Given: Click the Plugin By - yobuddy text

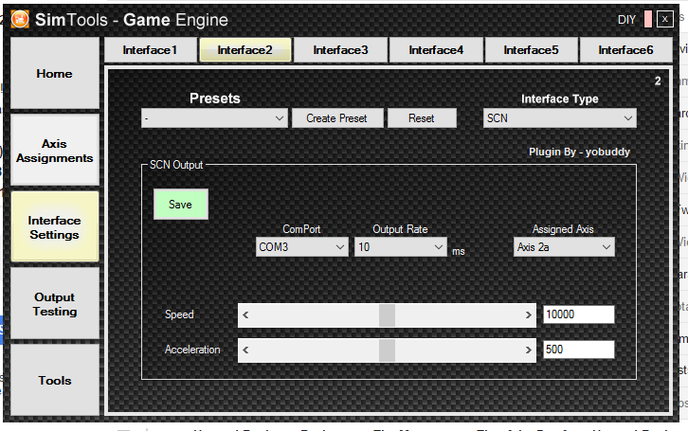Looking at the screenshot, I should [579, 152].
